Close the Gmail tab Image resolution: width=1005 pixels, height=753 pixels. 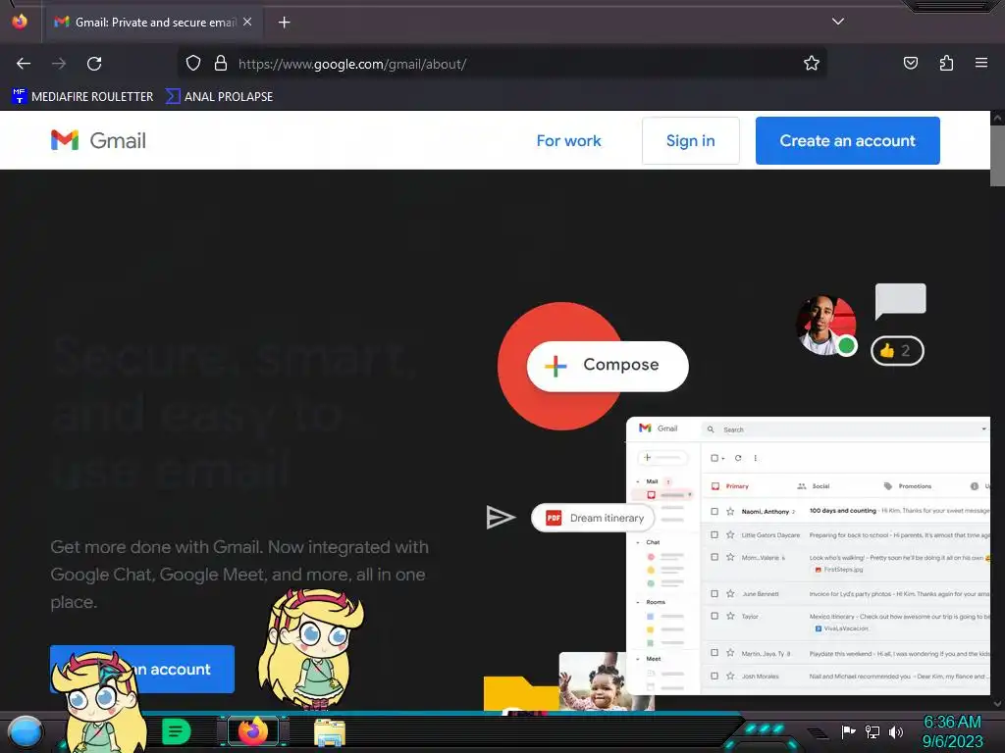pos(247,22)
